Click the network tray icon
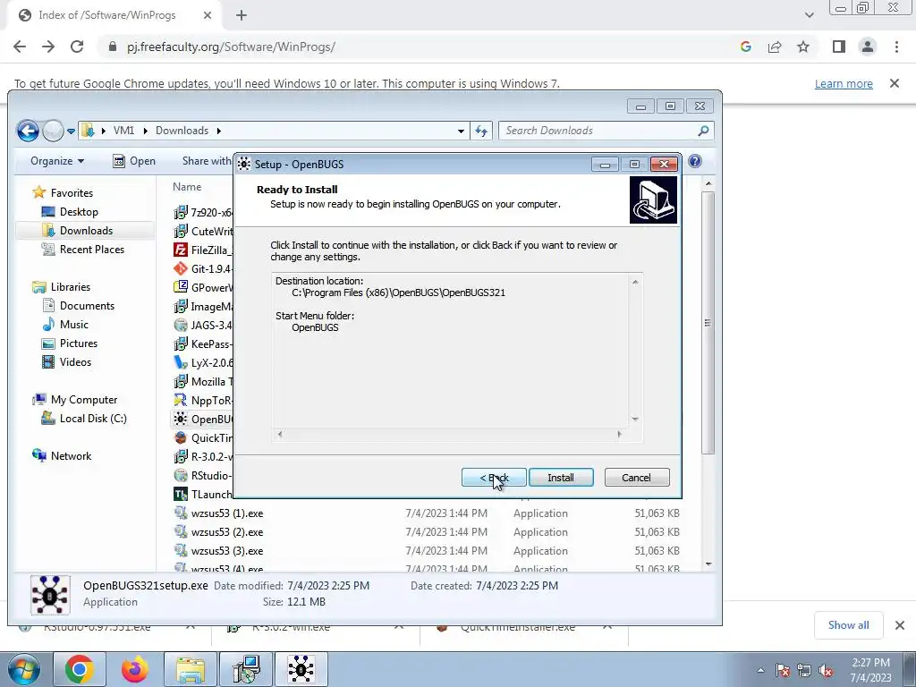This screenshot has width=916, height=687. (804, 671)
